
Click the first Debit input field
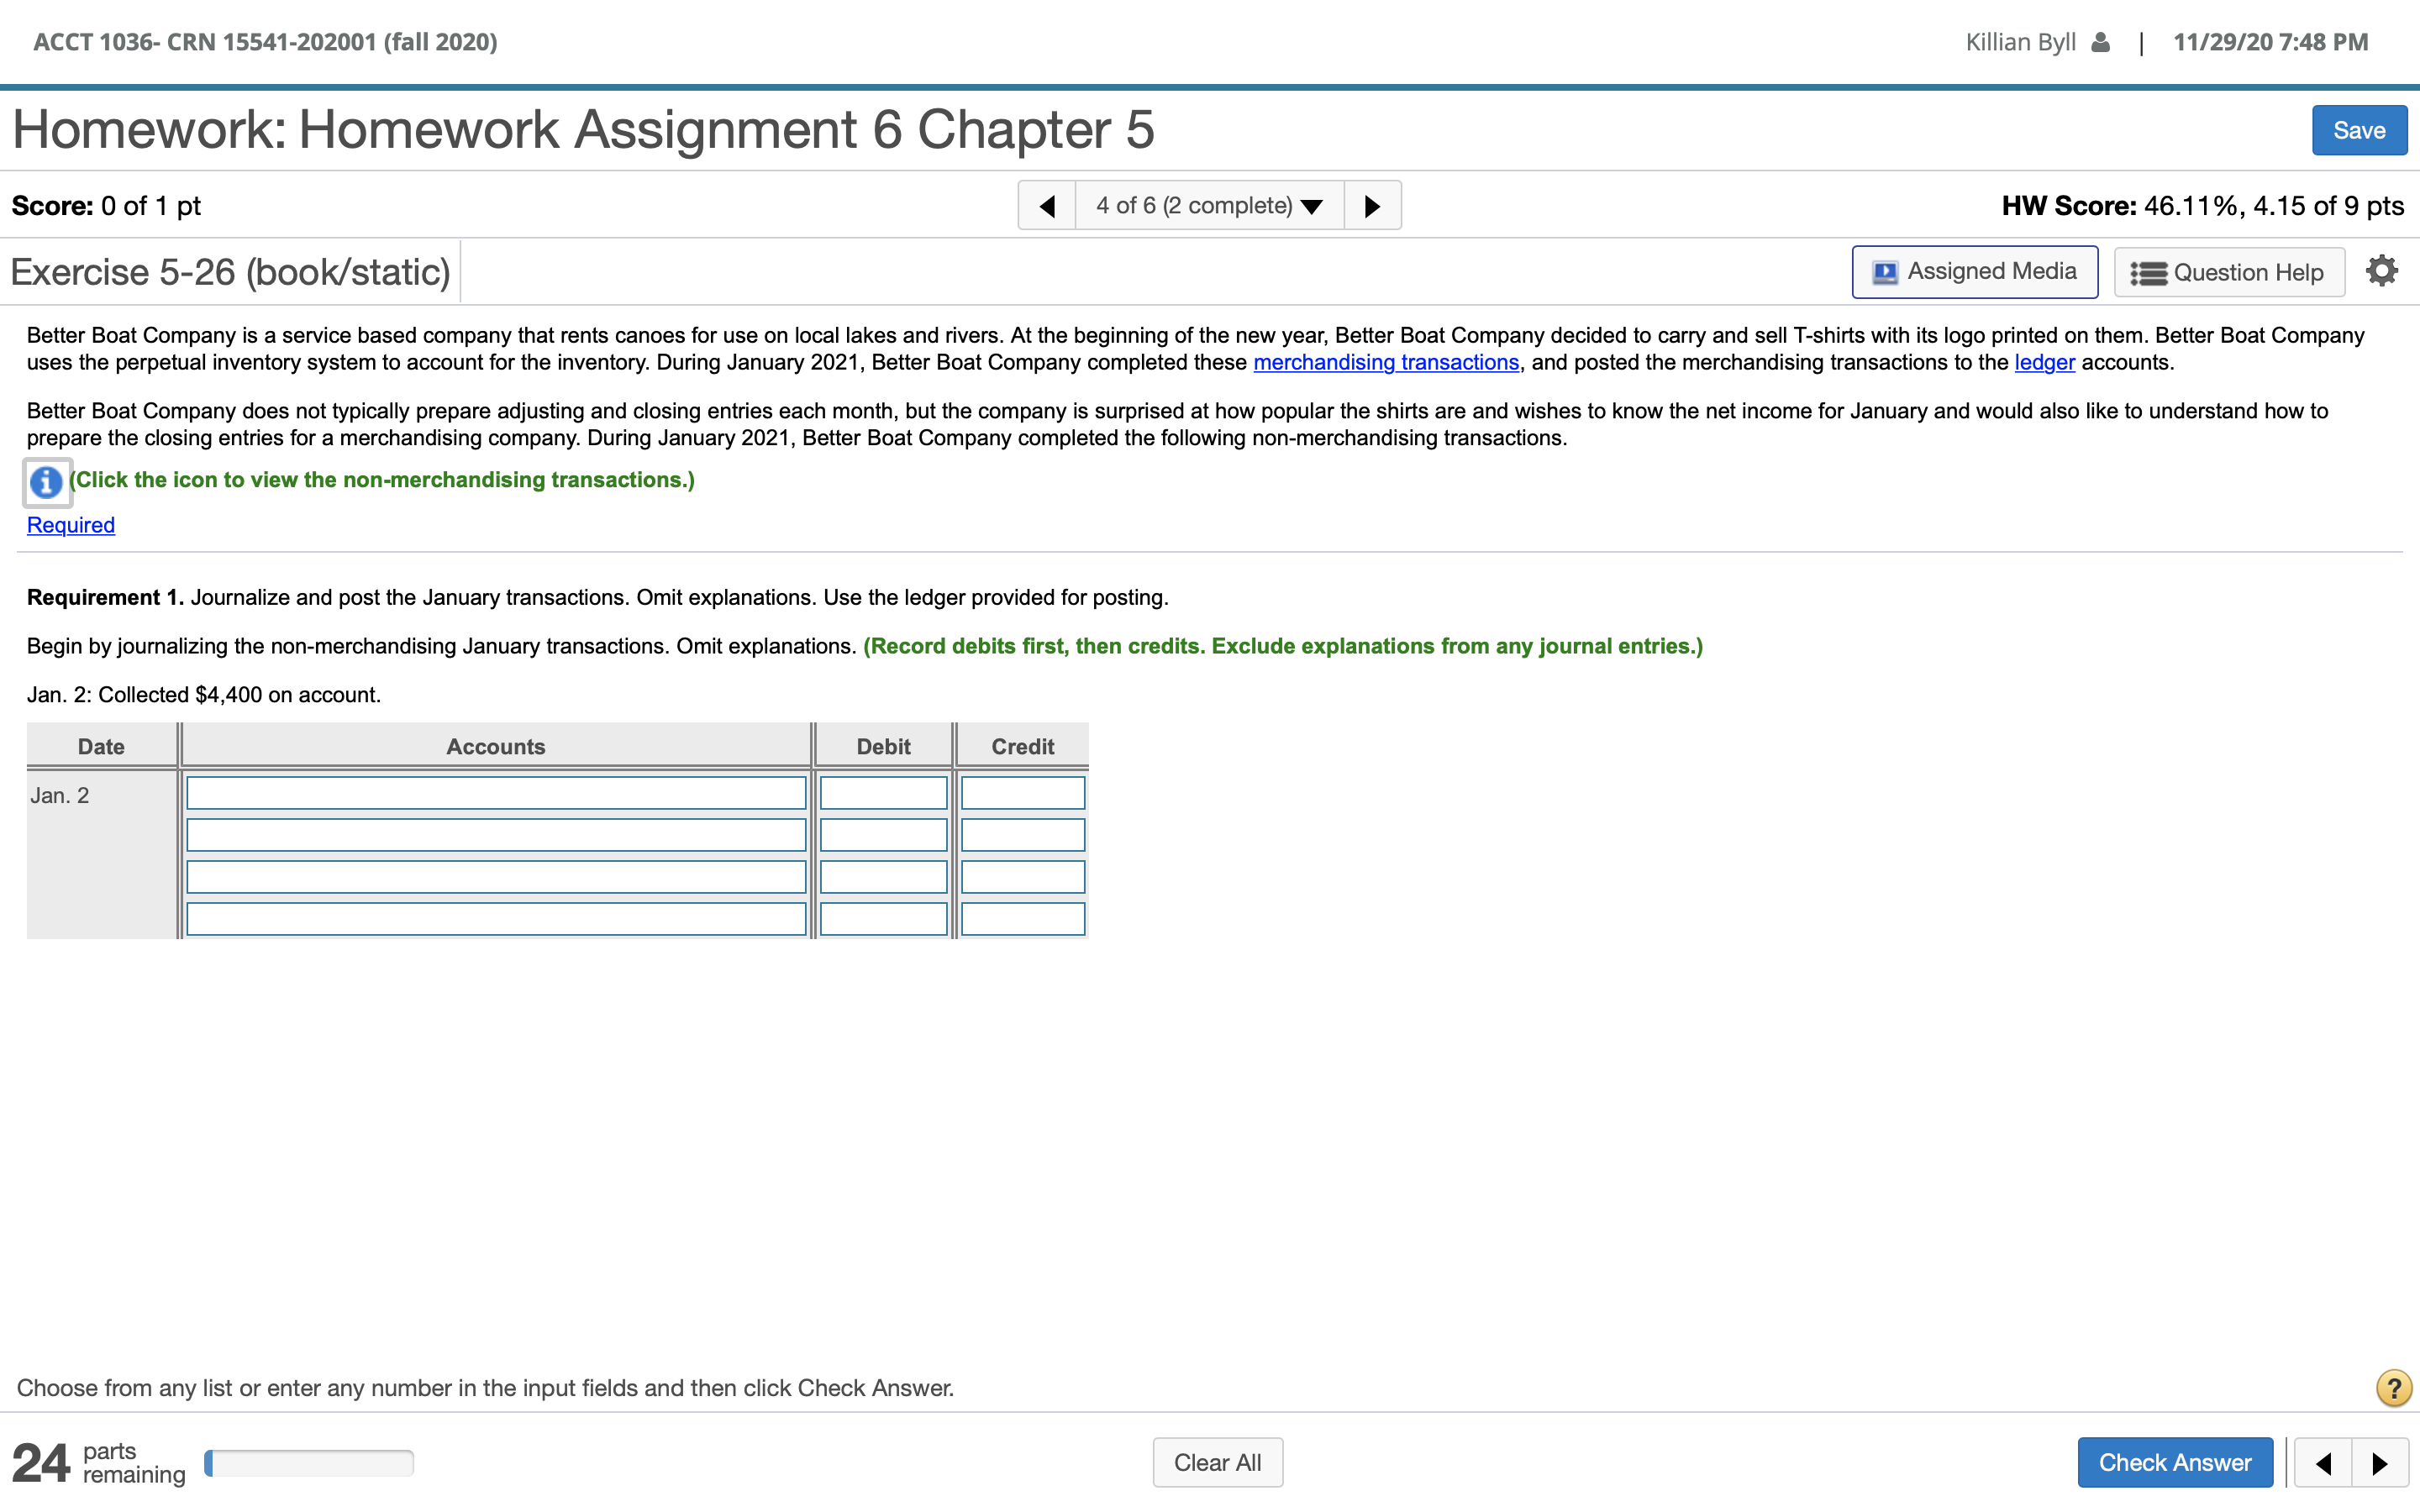click(883, 793)
